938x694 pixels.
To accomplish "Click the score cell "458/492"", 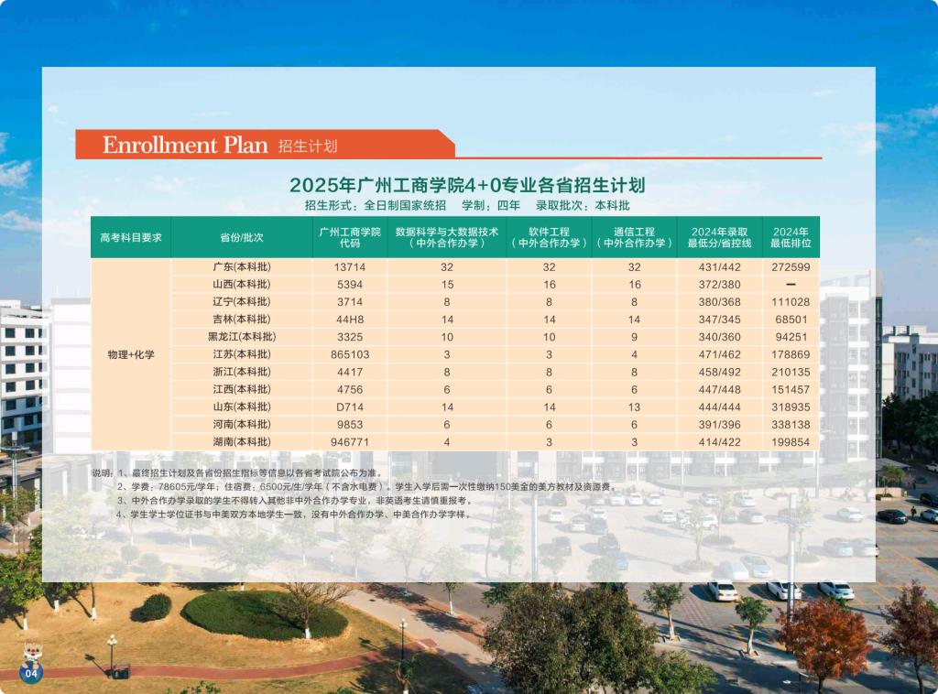I will click(x=720, y=373).
